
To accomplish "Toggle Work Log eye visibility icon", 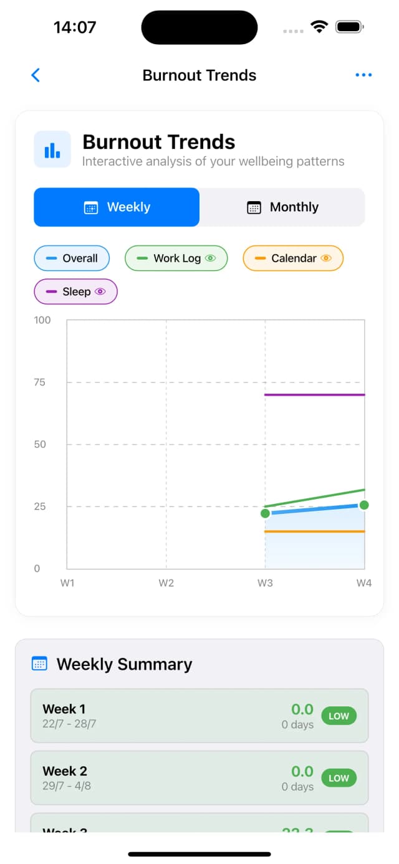I will pos(211,259).
